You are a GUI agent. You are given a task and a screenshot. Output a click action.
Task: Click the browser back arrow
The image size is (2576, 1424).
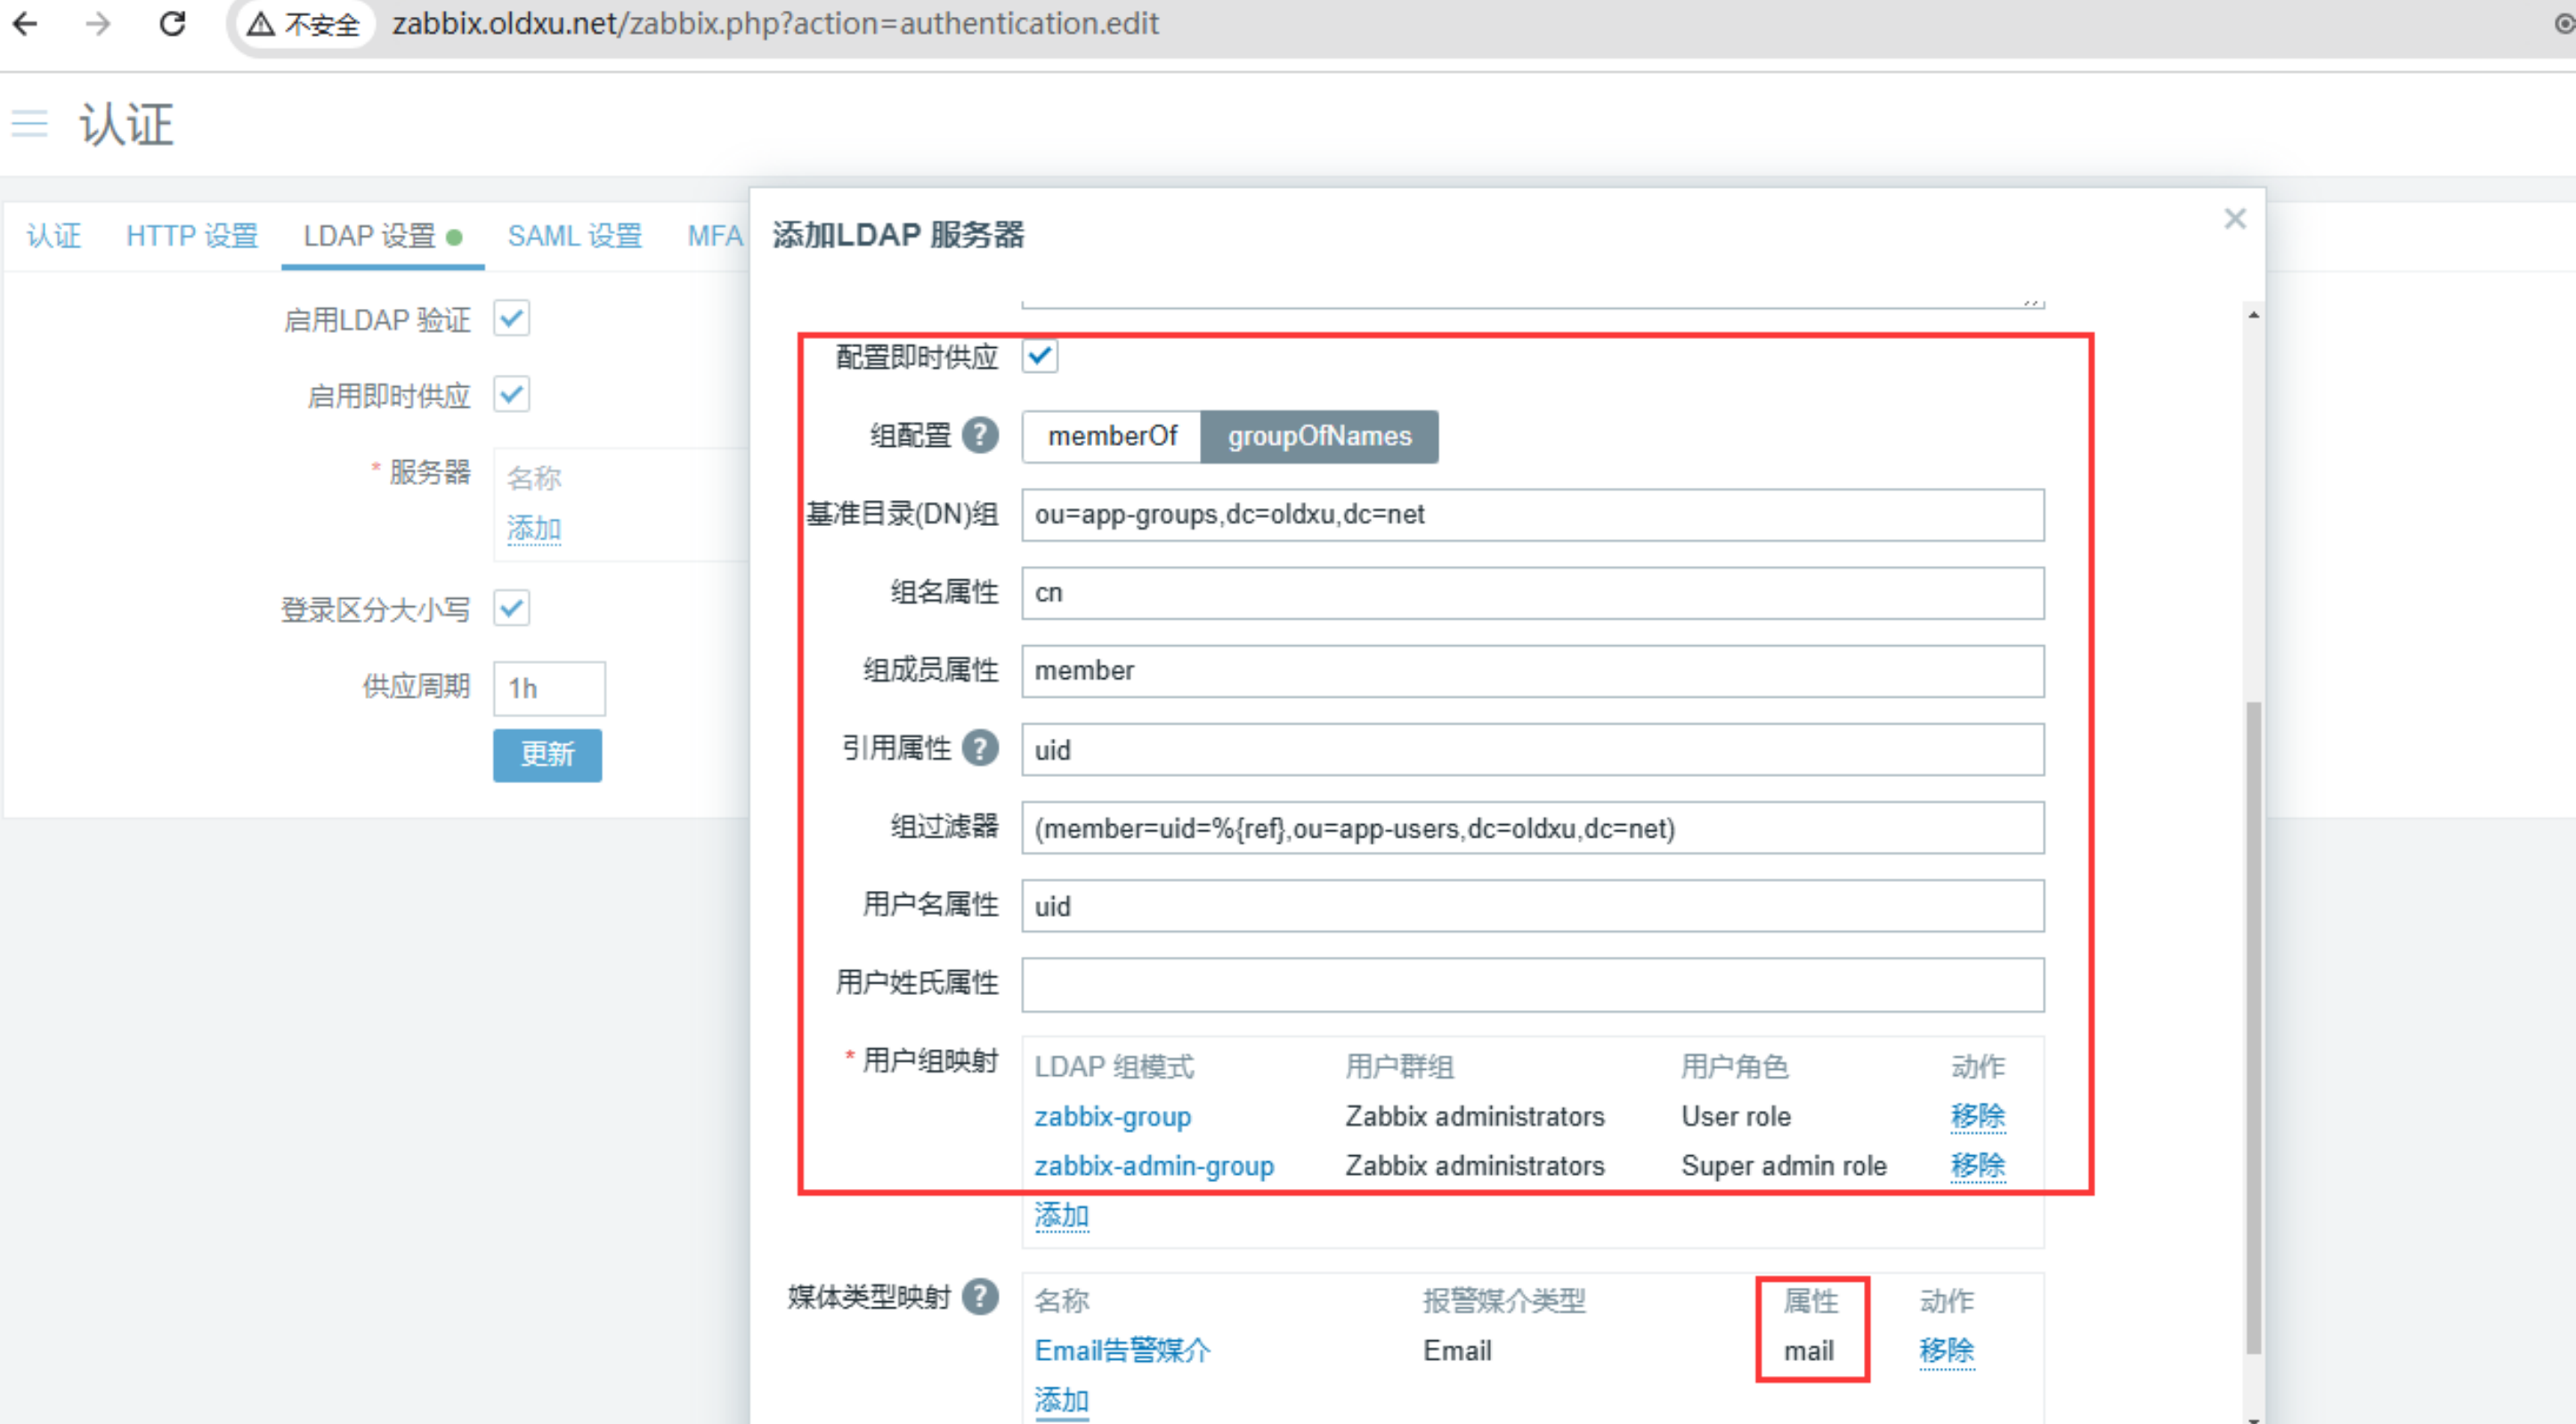[x=26, y=23]
